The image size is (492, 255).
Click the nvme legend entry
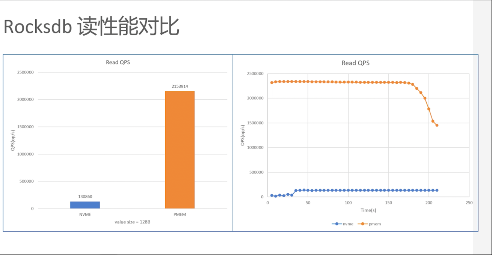point(342,224)
